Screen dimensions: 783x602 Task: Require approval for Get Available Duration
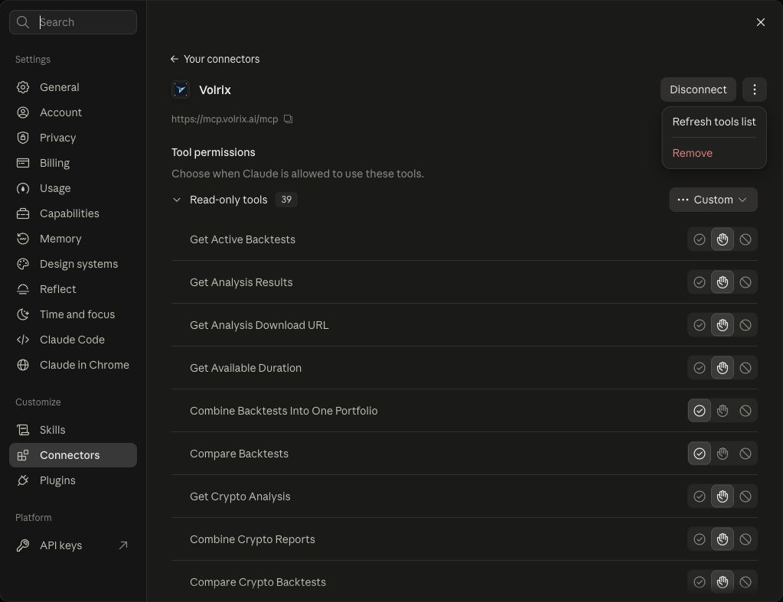722,368
